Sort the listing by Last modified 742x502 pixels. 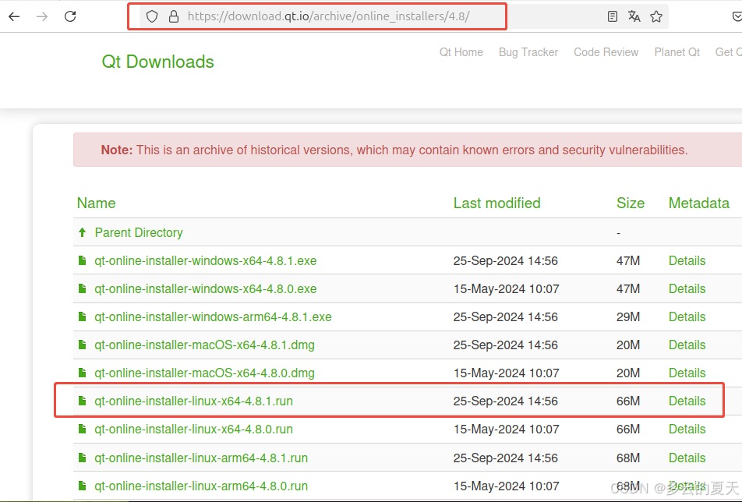pos(497,203)
